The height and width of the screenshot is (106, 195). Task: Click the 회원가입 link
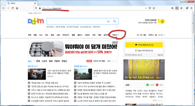[x=160, y=55]
